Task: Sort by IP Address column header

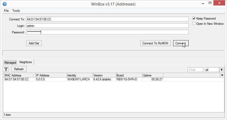Action: click(x=51, y=75)
